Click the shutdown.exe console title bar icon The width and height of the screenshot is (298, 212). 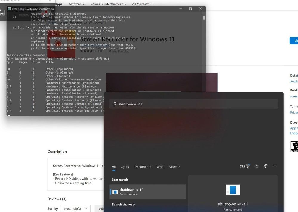9,9
